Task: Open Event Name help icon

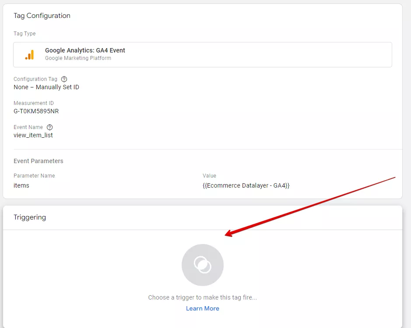Action: pyautogui.click(x=49, y=127)
